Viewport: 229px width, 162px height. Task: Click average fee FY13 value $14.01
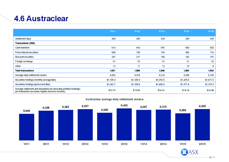pyautogui.click(x=161, y=90)
